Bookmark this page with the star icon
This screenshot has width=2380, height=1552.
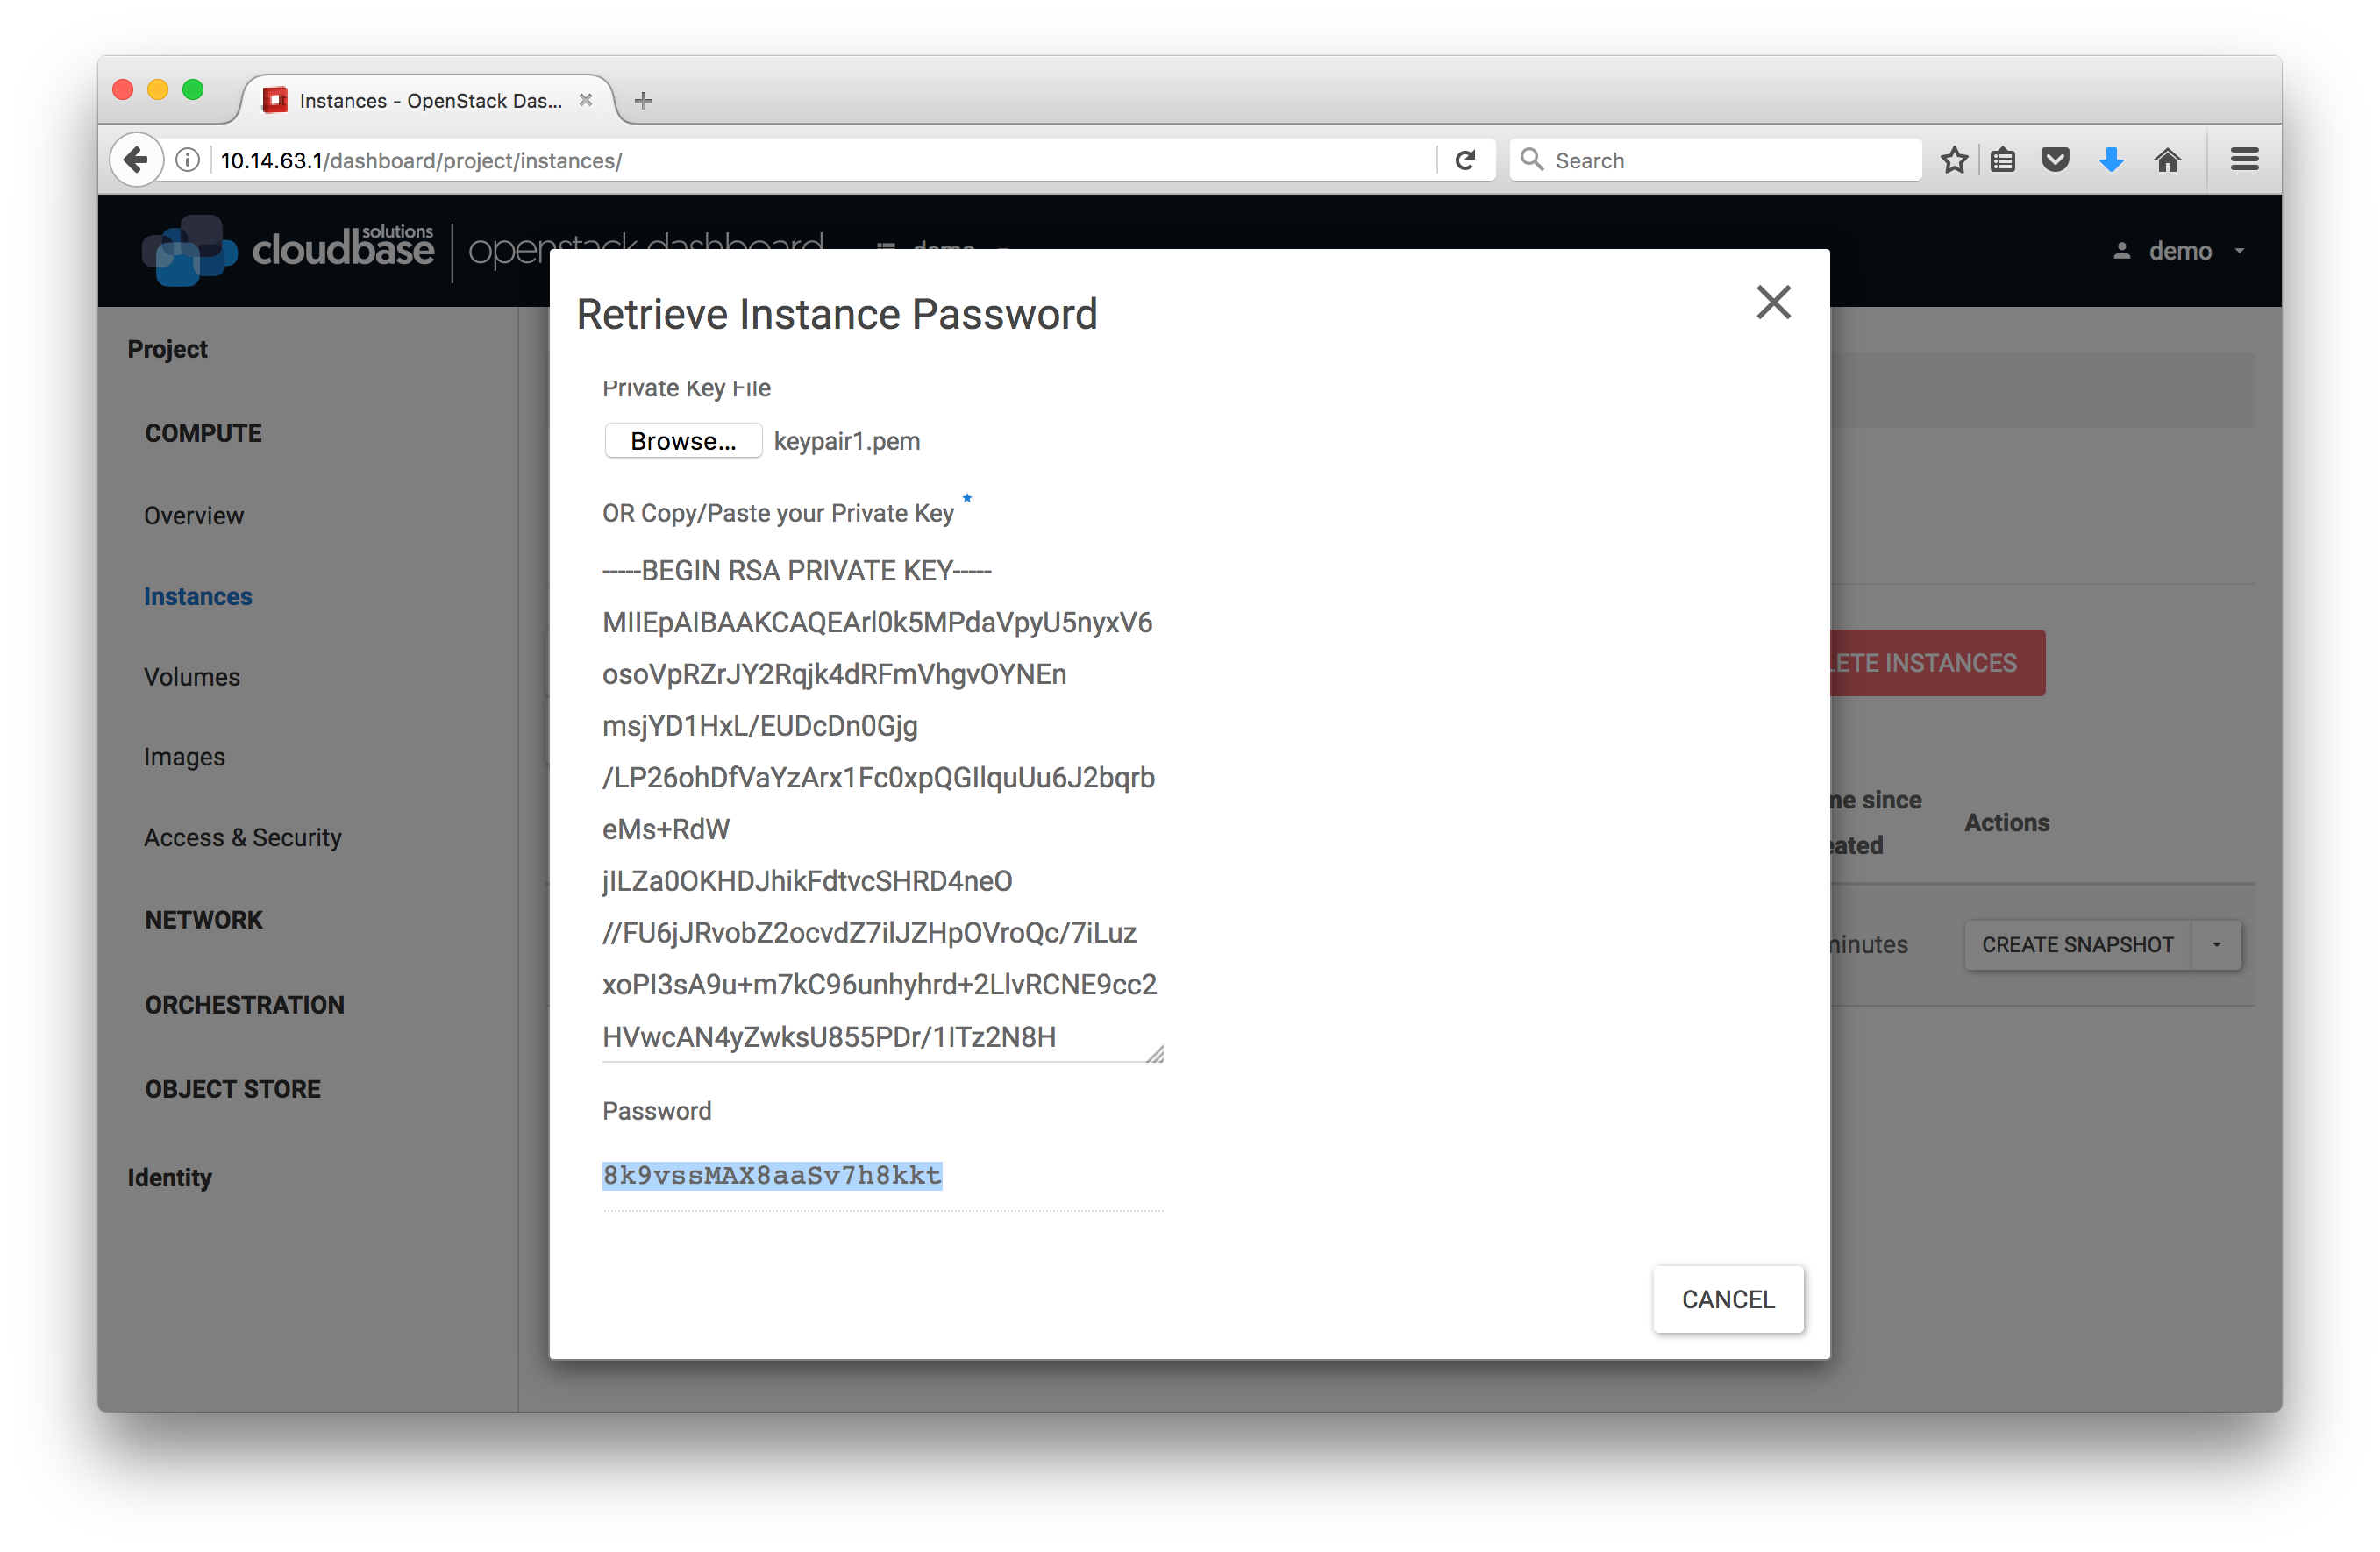pyautogui.click(x=1954, y=160)
